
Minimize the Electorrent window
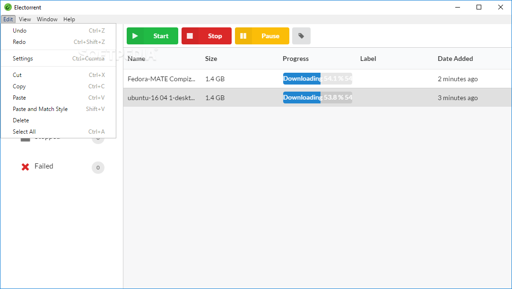click(x=458, y=7)
